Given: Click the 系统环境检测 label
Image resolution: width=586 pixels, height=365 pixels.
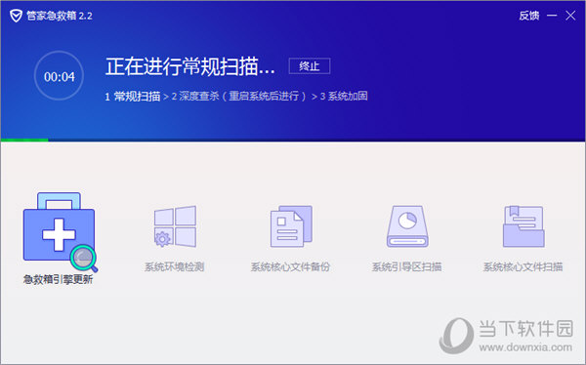Looking at the screenshot, I should (175, 266).
